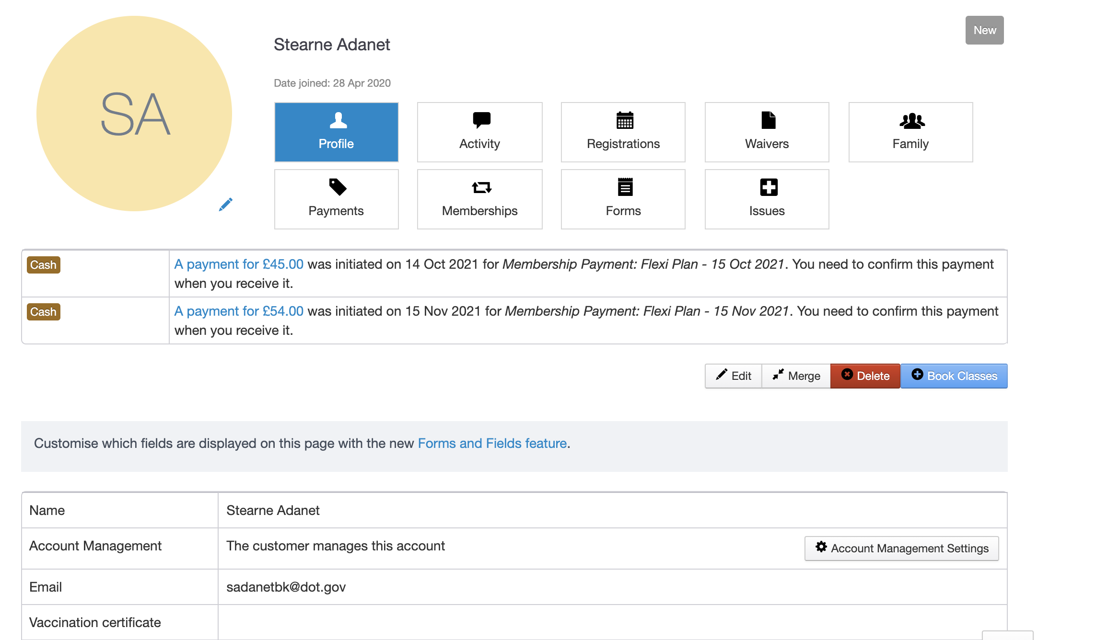This screenshot has height=640, width=1096.
Task: Click the blue Book Classes button
Action: [x=954, y=376]
